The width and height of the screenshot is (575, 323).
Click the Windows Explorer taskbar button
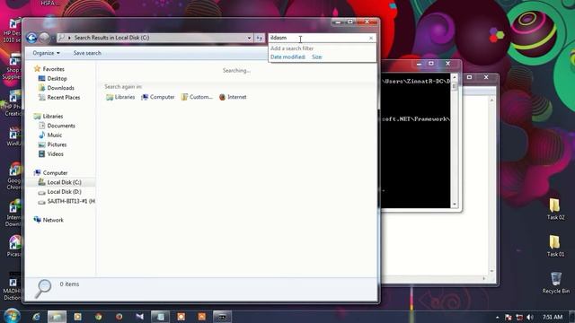pos(57,317)
